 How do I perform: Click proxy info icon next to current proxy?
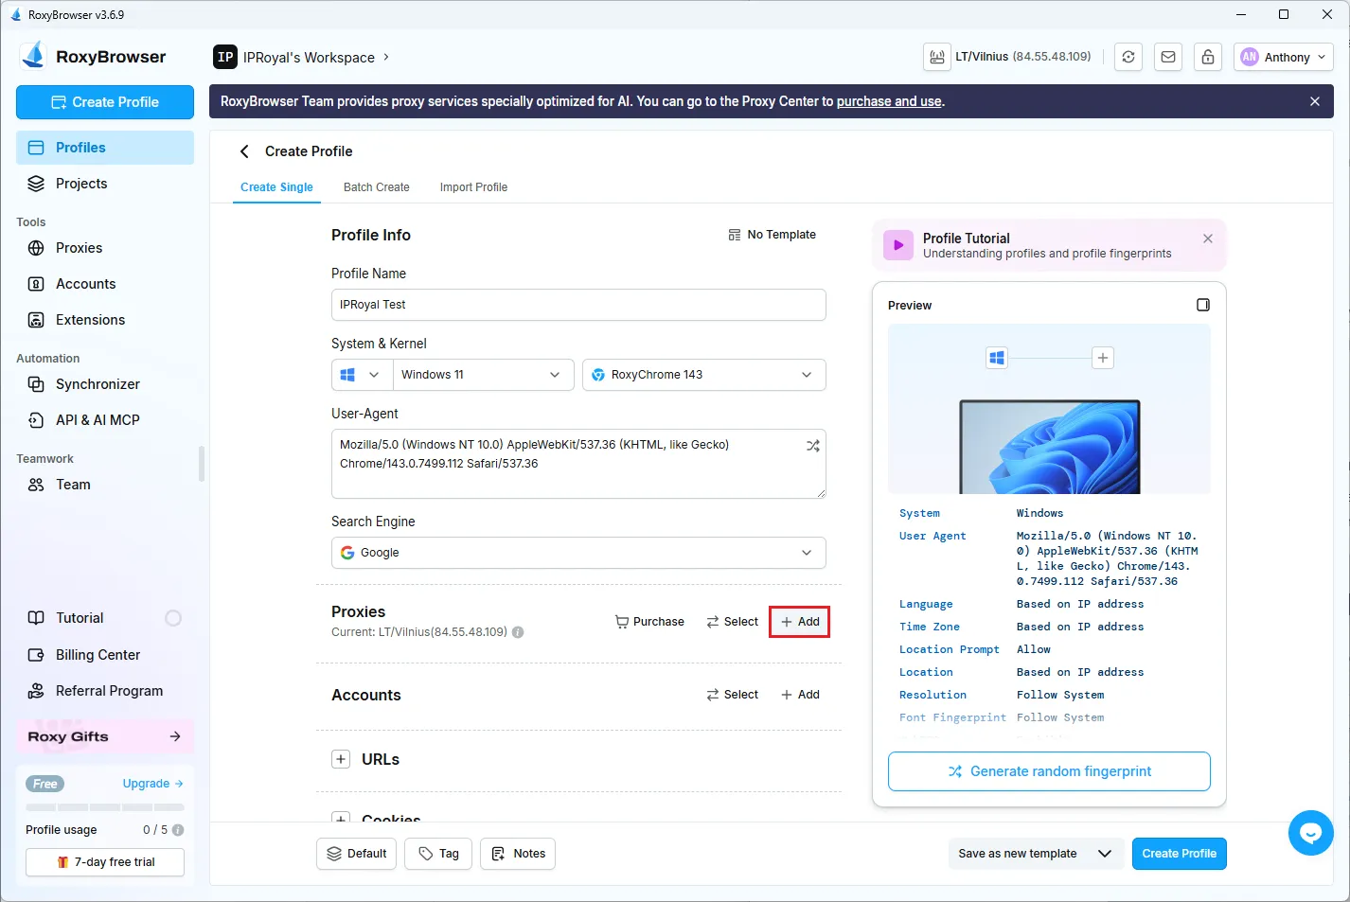point(518,632)
